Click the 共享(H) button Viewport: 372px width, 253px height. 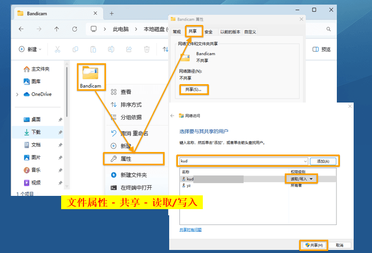(314, 245)
